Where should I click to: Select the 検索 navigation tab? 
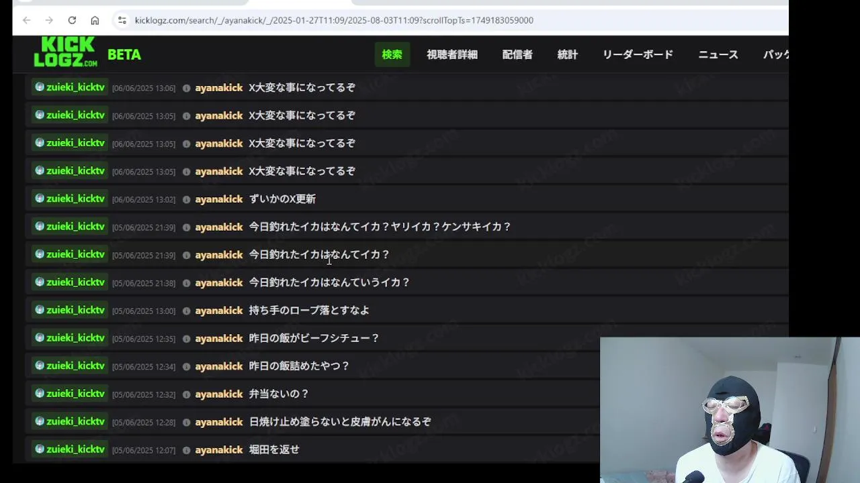point(392,54)
